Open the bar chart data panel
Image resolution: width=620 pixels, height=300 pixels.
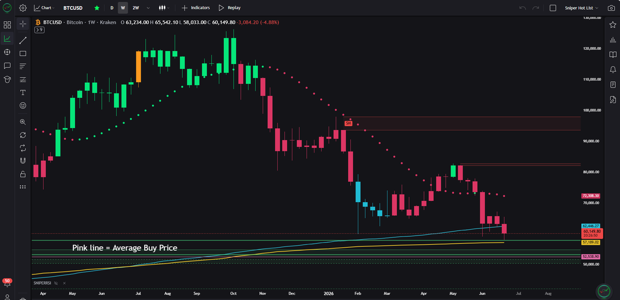pyautogui.click(x=612, y=40)
